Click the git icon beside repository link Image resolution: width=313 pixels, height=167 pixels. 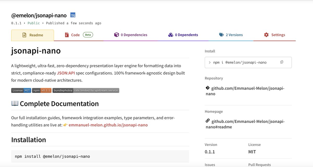pos(208,88)
